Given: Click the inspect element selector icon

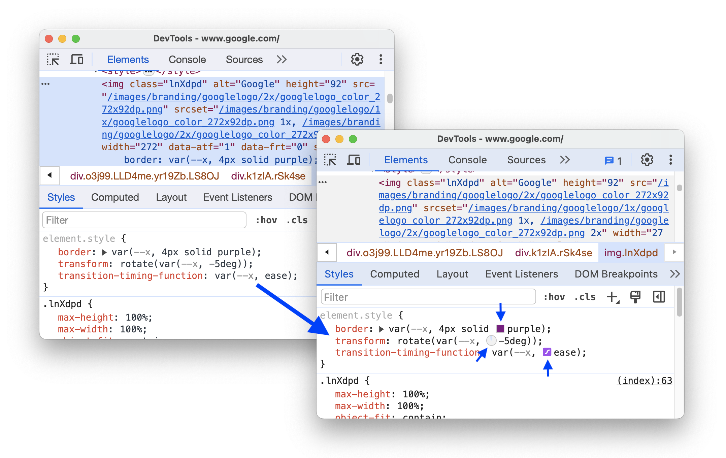Looking at the screenshot, I should [x=53, y=59].
